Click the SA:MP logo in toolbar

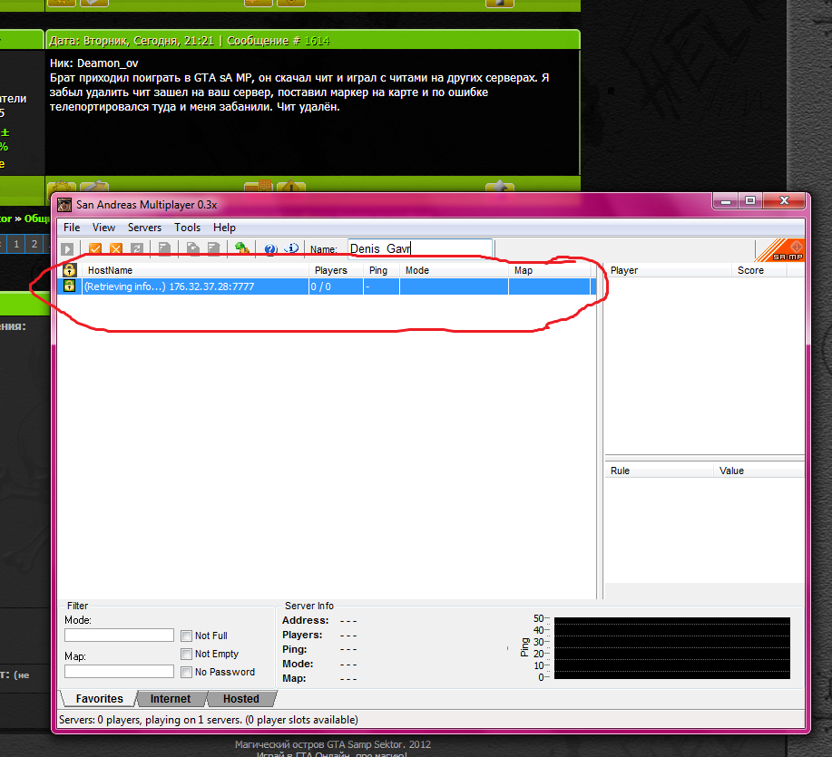coord(779,250)
